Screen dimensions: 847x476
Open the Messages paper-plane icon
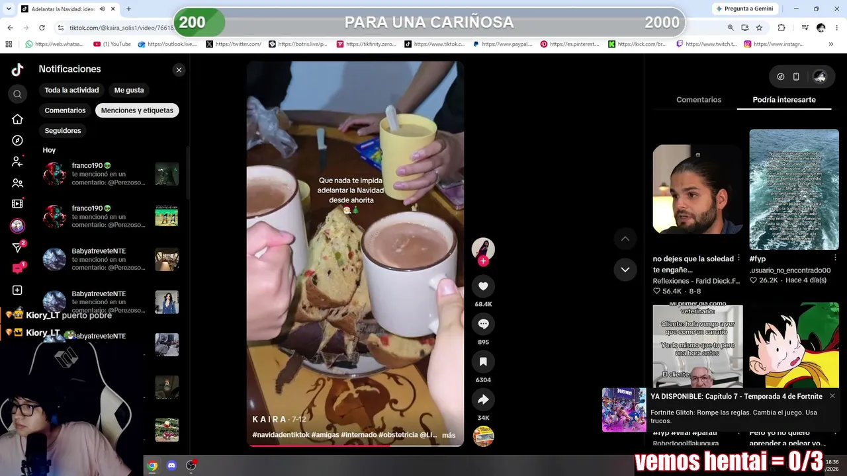pos(17,247)
